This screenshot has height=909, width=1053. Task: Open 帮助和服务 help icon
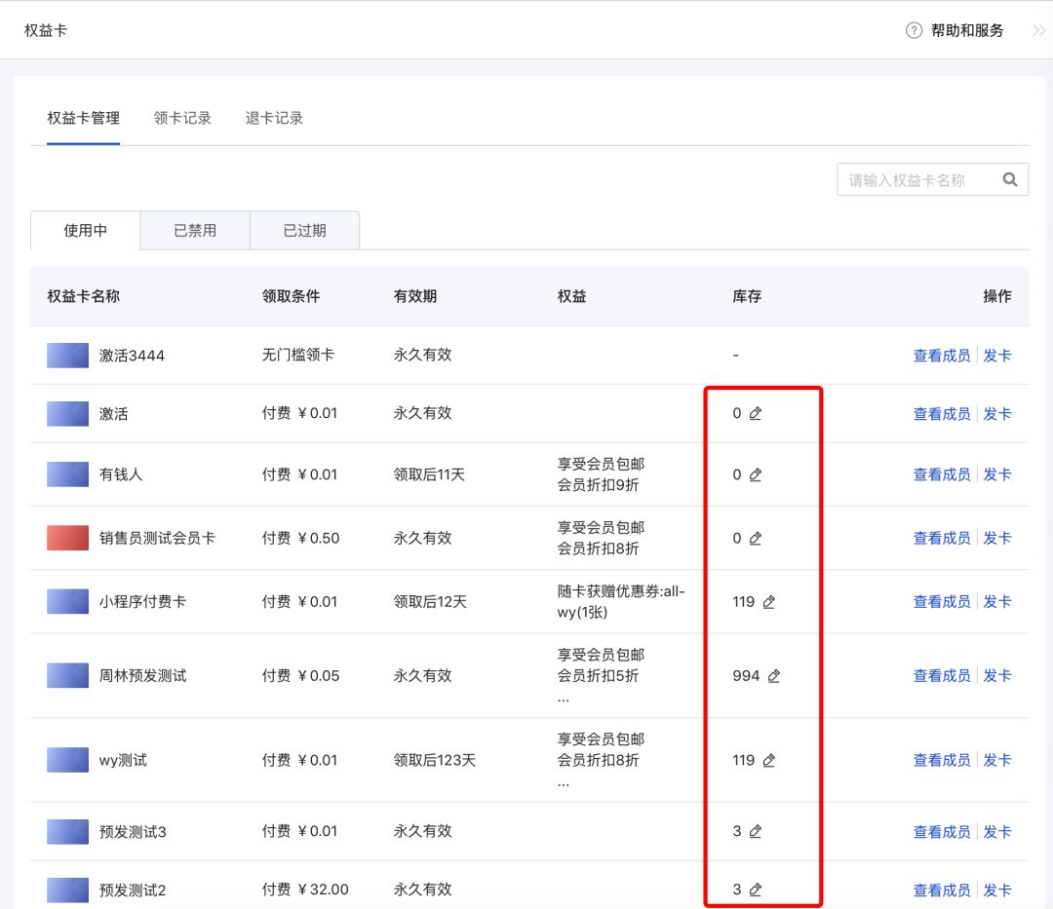914,30
